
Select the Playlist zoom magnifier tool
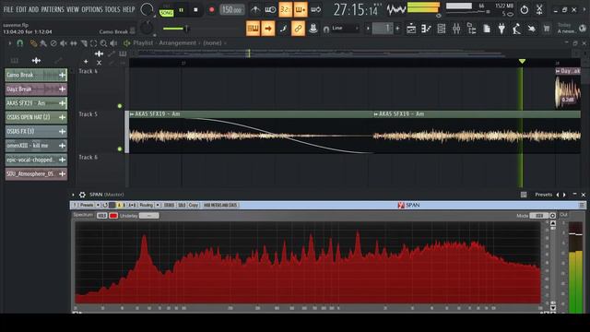[x=103, y=43]
